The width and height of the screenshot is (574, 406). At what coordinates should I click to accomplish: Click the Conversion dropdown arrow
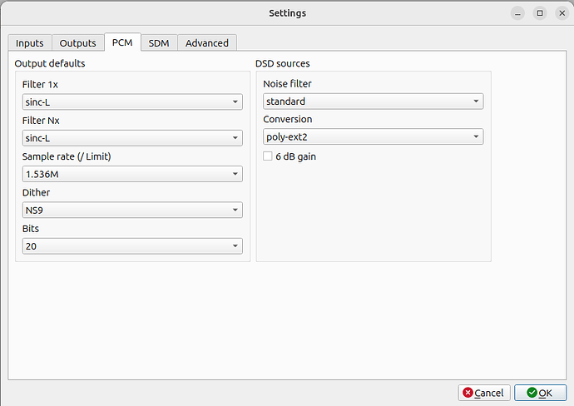(476, 136)
